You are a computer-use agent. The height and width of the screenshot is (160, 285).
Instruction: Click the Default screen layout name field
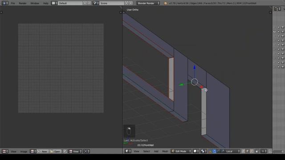point(70,3)
